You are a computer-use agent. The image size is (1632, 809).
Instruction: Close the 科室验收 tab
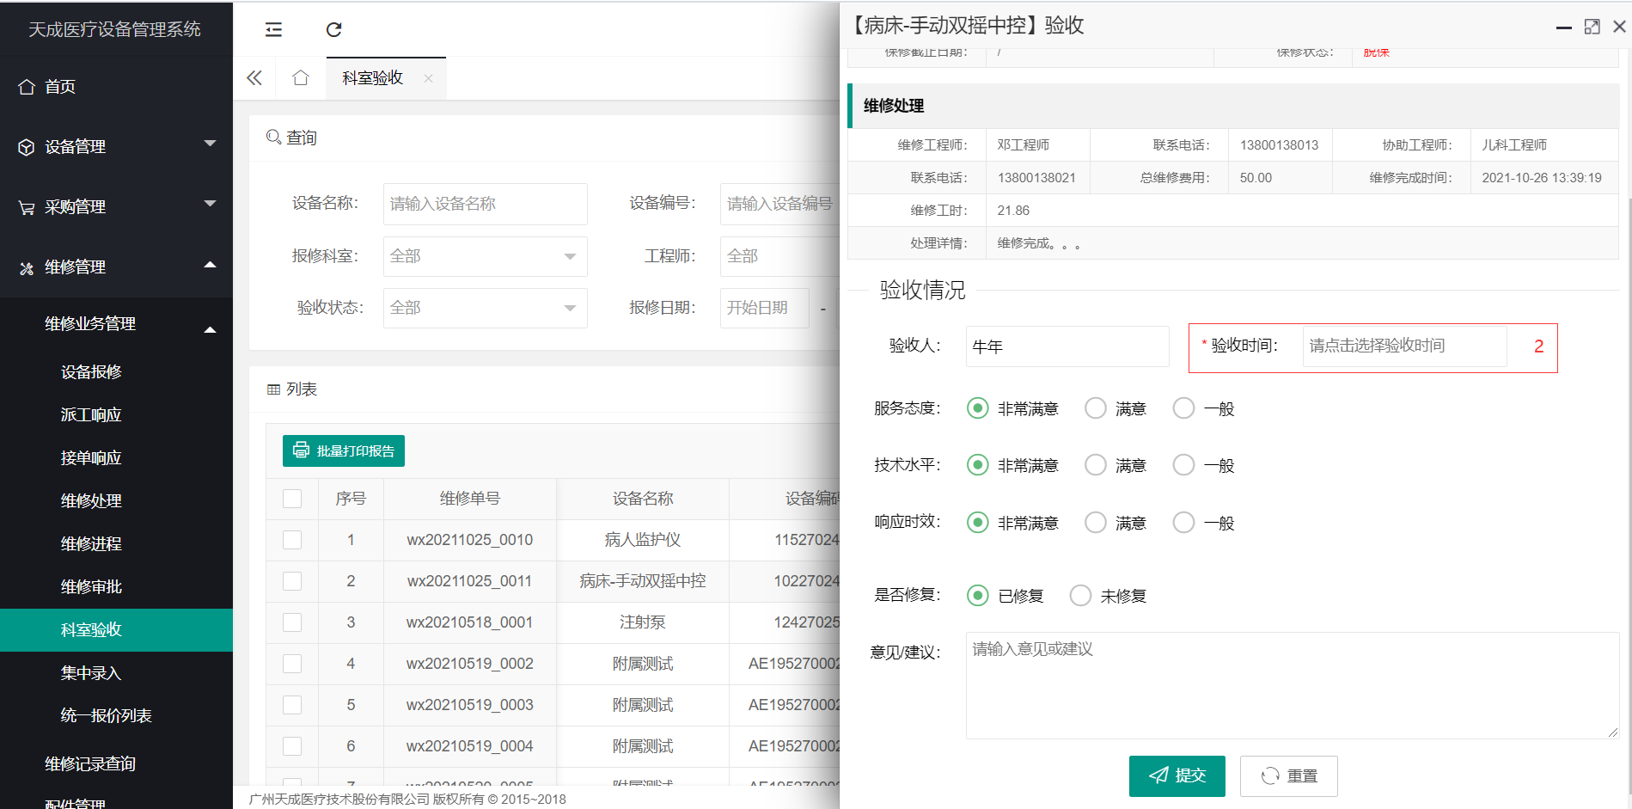click(x=428, y=78)
